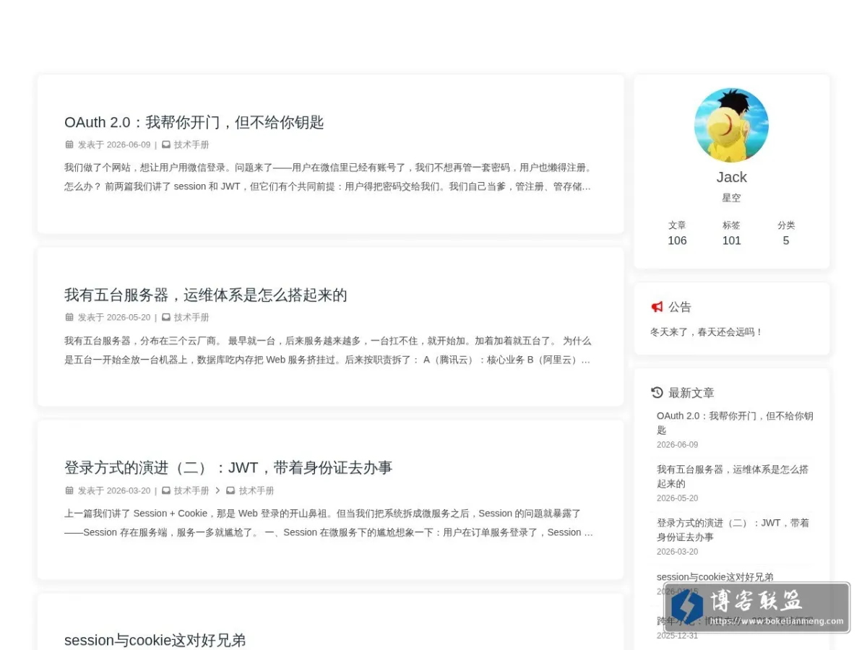Click the author name Jack in the profile card

pos(731,177)
